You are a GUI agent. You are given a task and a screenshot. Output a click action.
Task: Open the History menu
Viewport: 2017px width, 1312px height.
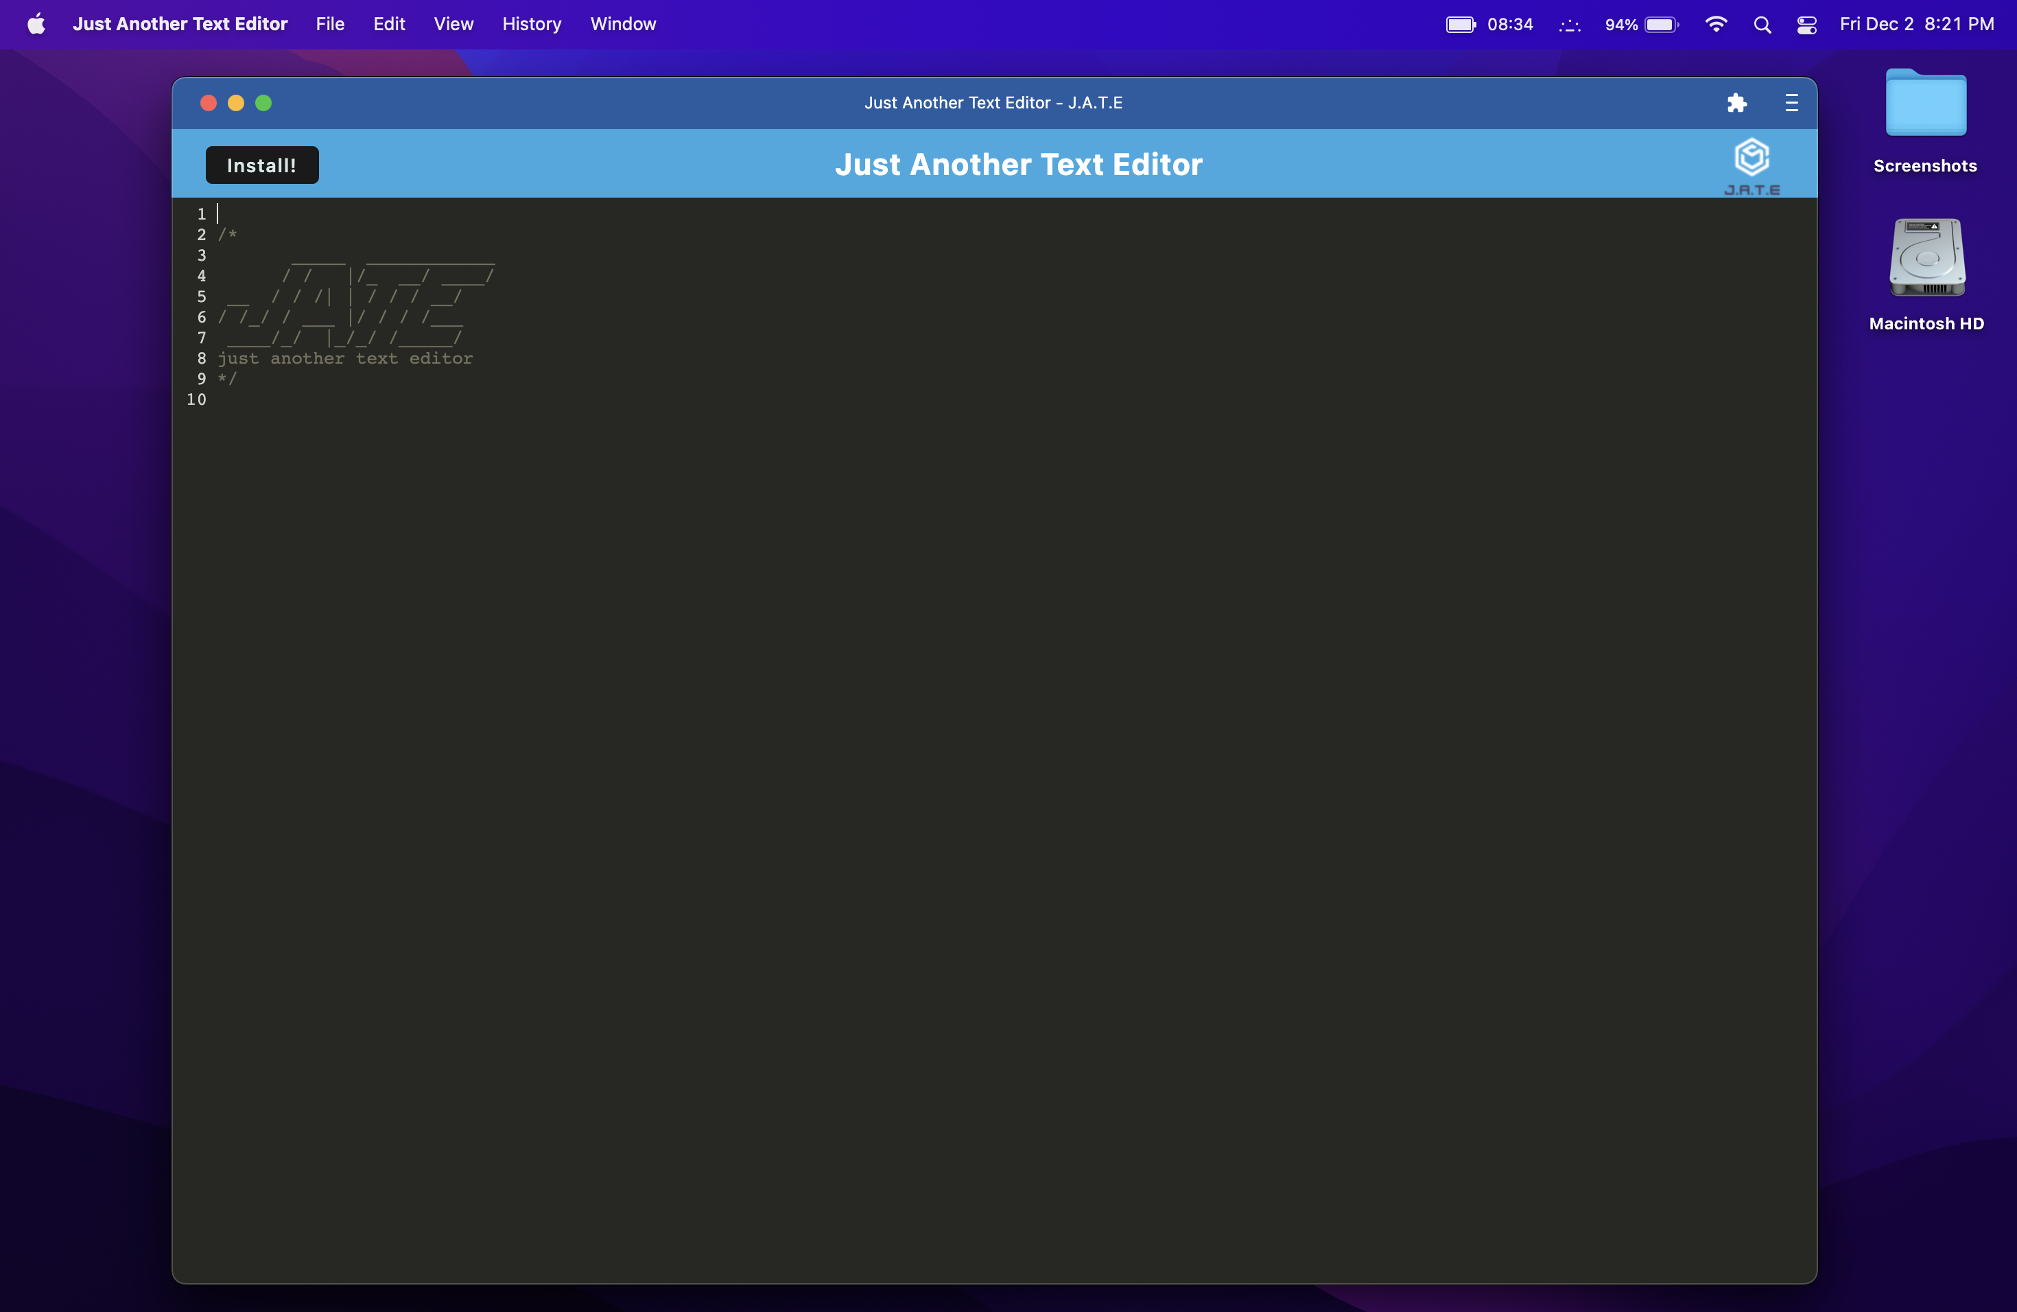pos(532,24)
